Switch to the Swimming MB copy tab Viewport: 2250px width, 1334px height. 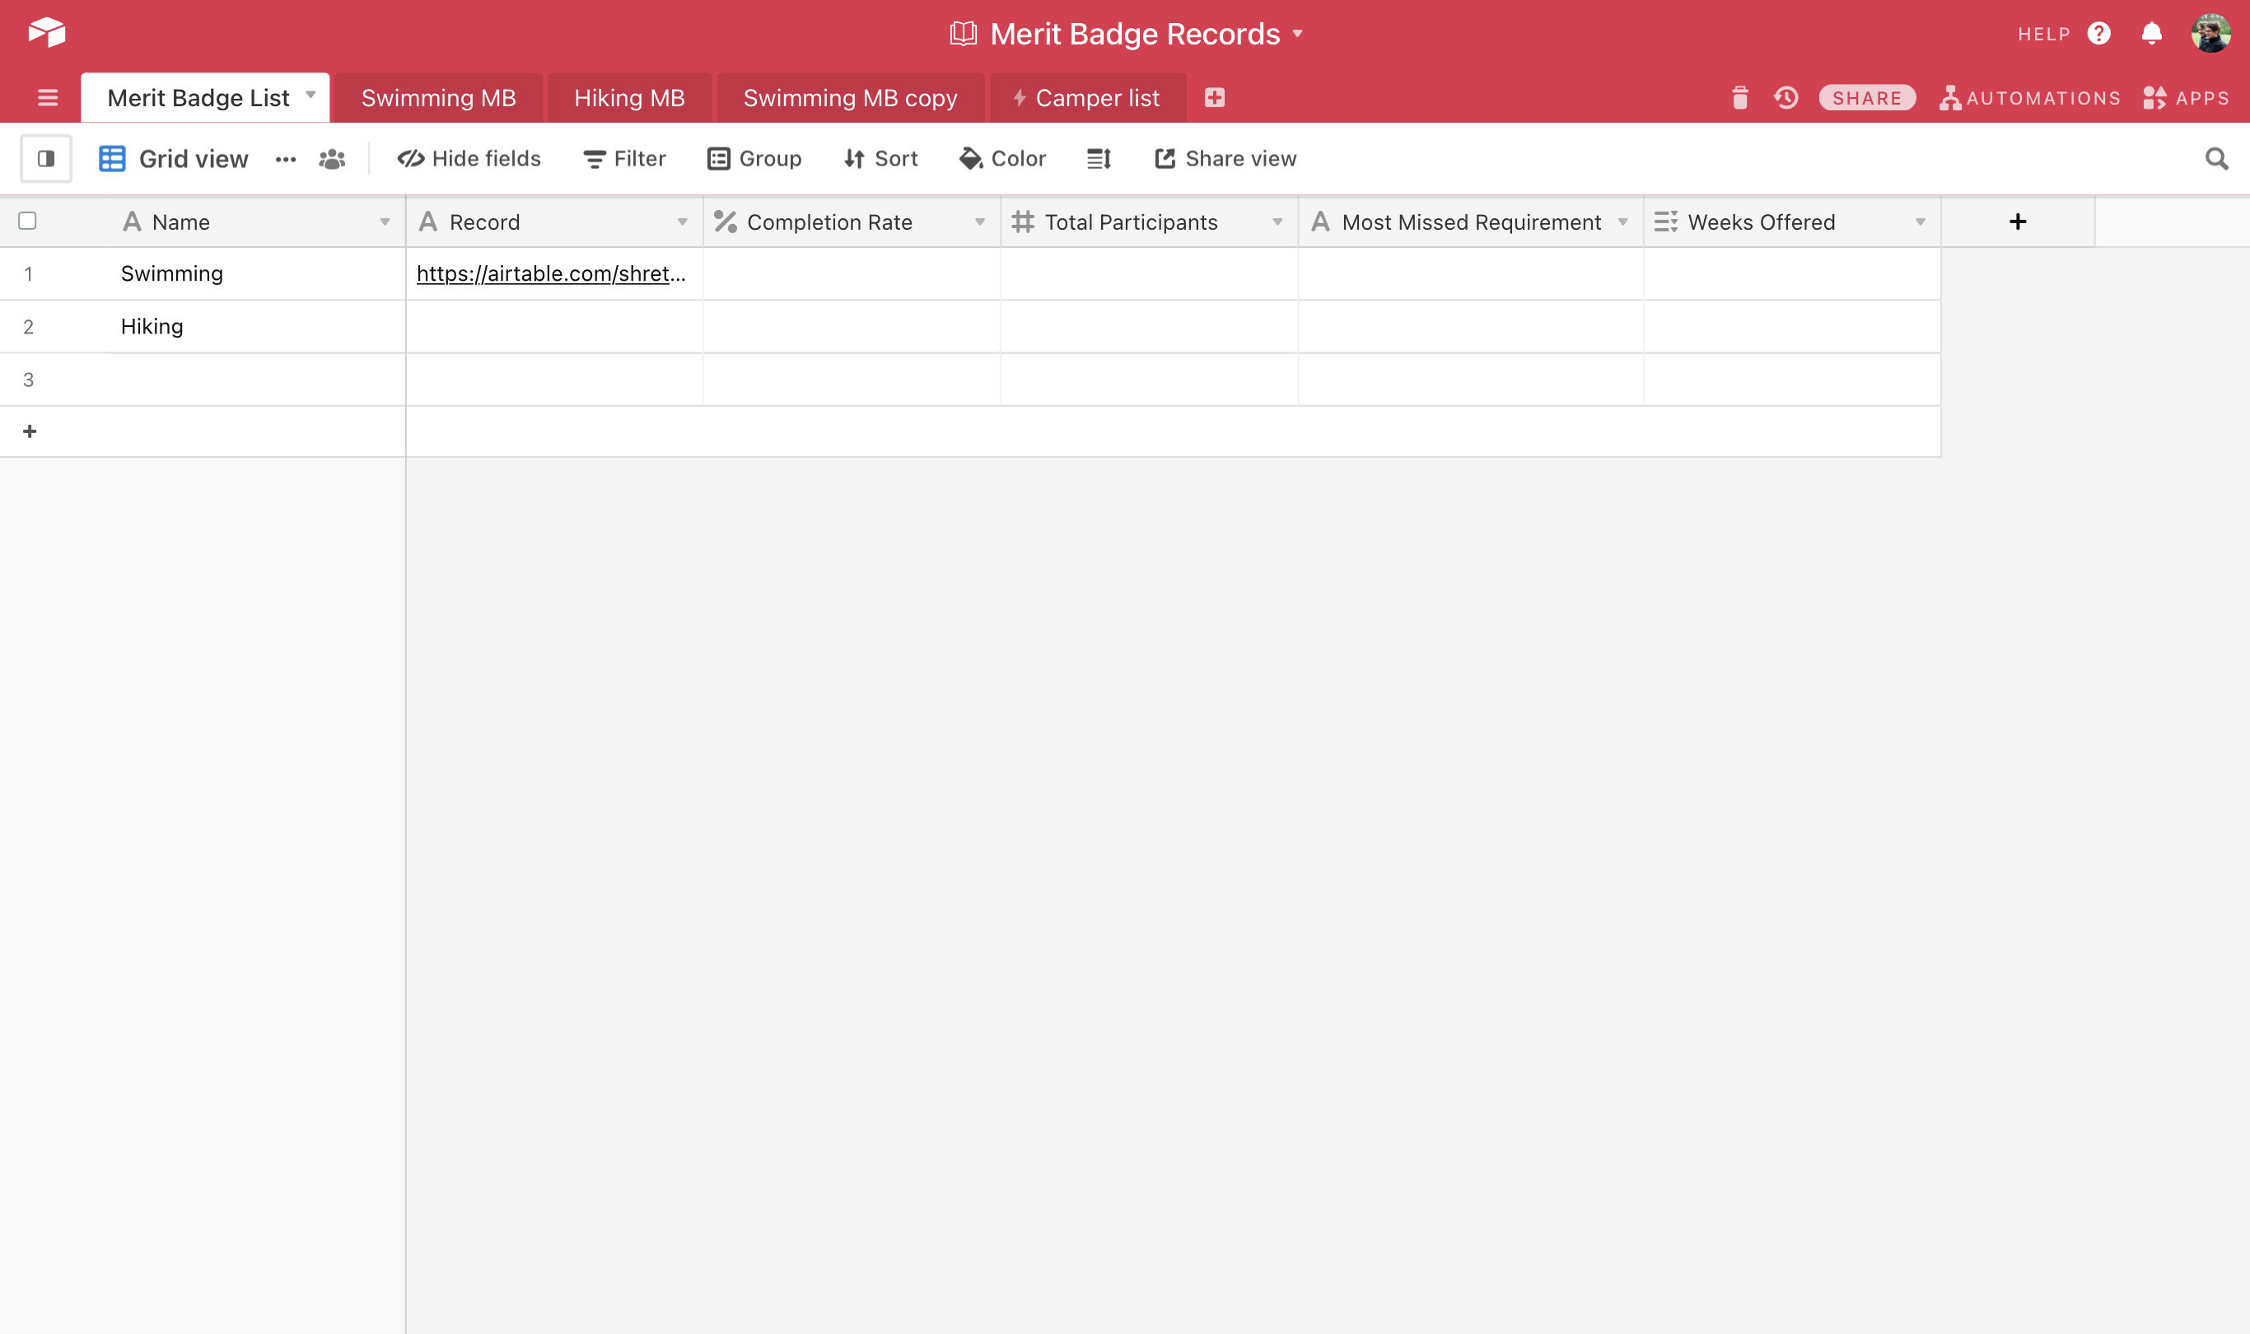point(851,98)
